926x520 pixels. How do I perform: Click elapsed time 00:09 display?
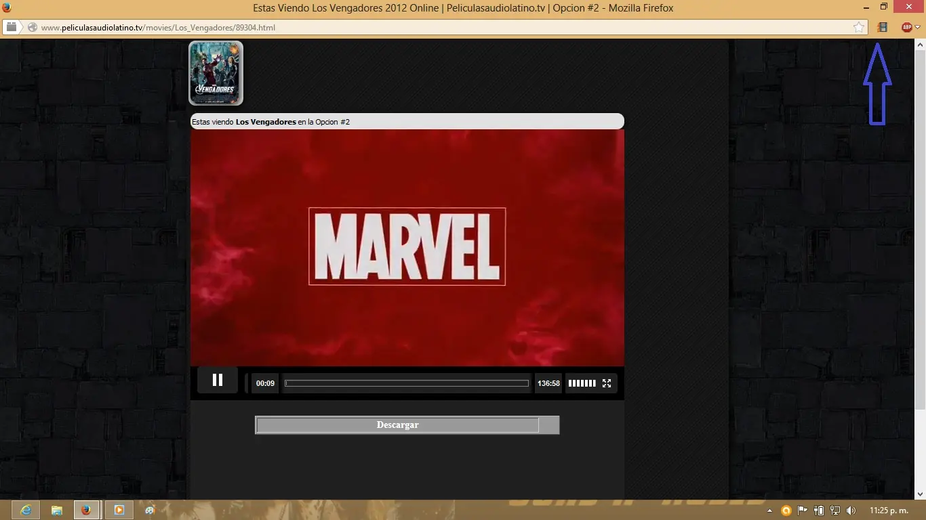click(x=265, y=383)
